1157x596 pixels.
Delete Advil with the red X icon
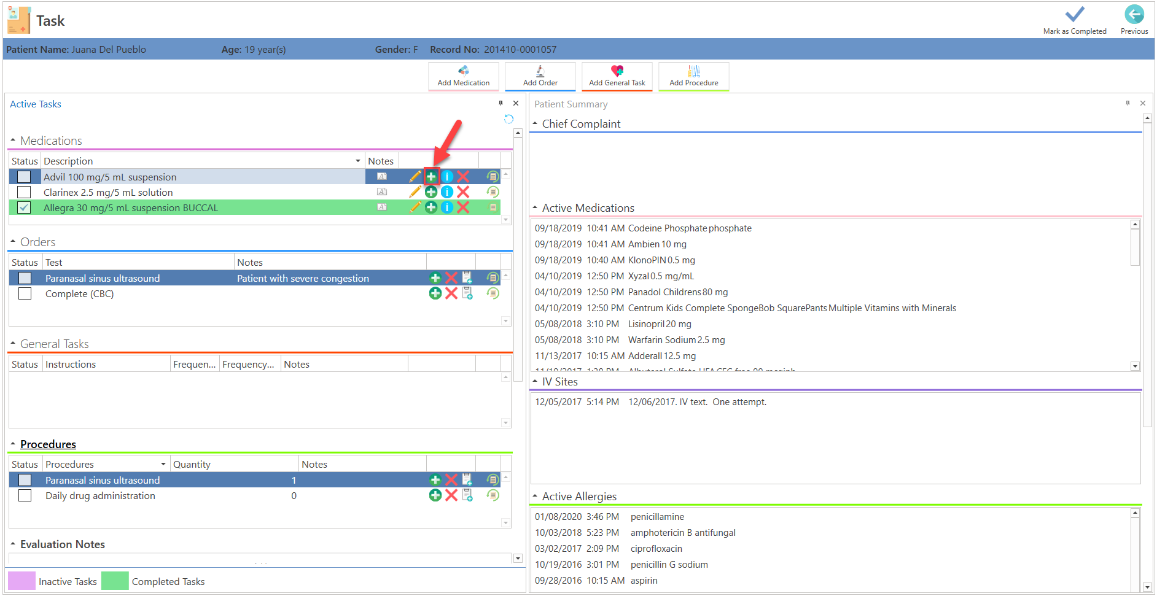pos(463,177)
